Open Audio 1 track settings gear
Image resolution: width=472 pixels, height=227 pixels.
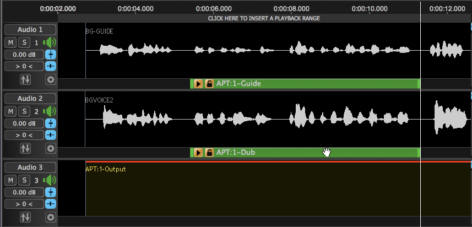click(x=51, y=79)
